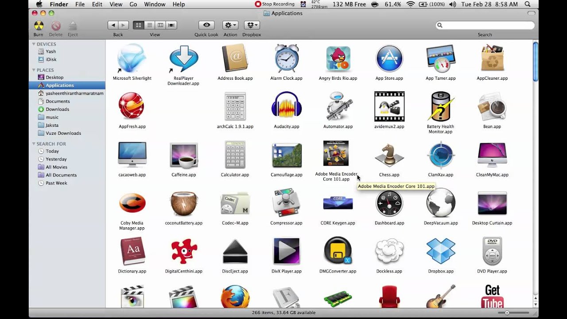Image resolution: width=567 pixels, height=319 pixels.
Task: Open the search field magnifier dropdown
Action: (x=440, y=25)
